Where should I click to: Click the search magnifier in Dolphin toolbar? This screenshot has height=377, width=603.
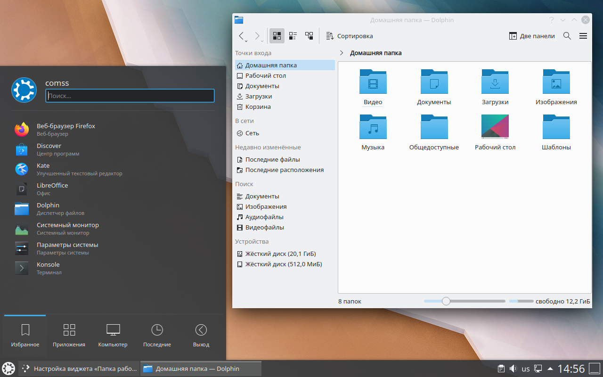tap(567, 36)
